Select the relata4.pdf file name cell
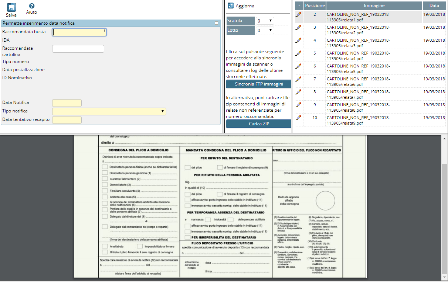Screen dimensions: 448x282 point(374,56)
